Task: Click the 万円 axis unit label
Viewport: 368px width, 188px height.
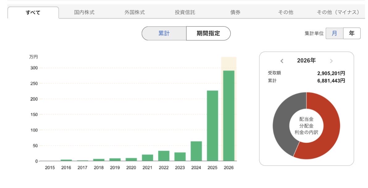Action: pyautogui.click(x=33, y=57)
